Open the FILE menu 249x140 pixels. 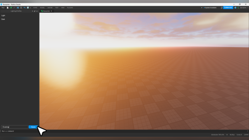point(3,7)
